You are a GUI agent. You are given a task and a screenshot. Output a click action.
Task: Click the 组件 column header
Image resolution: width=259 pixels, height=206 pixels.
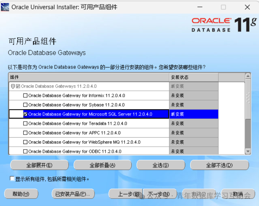89,77
